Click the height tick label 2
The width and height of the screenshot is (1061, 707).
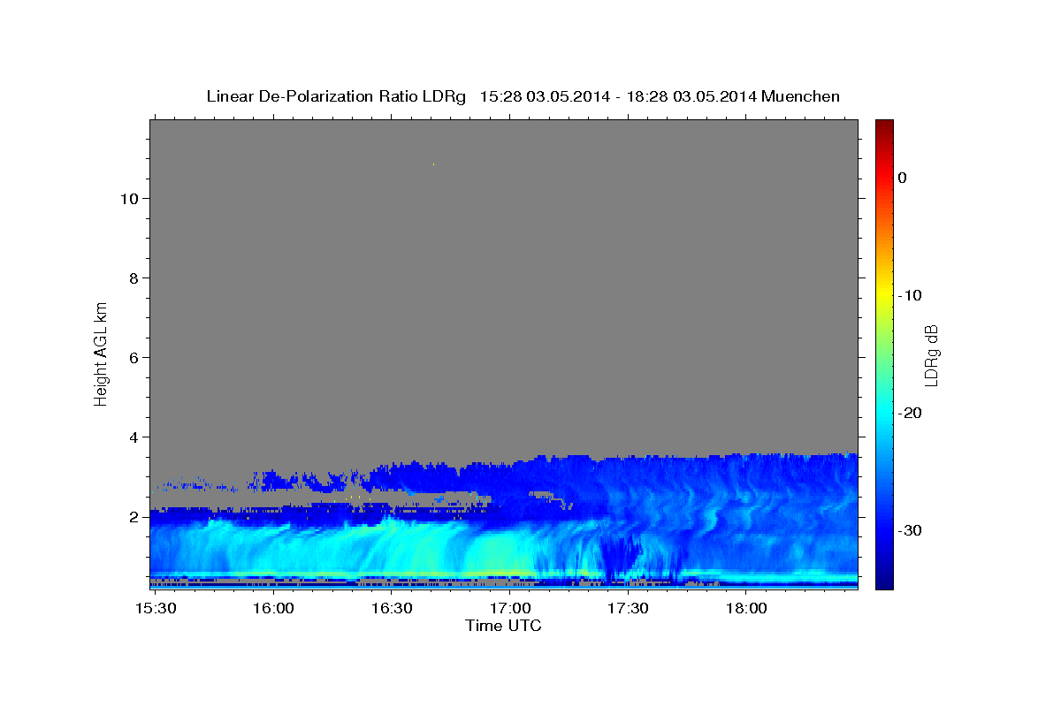click(x=133, y=516)
